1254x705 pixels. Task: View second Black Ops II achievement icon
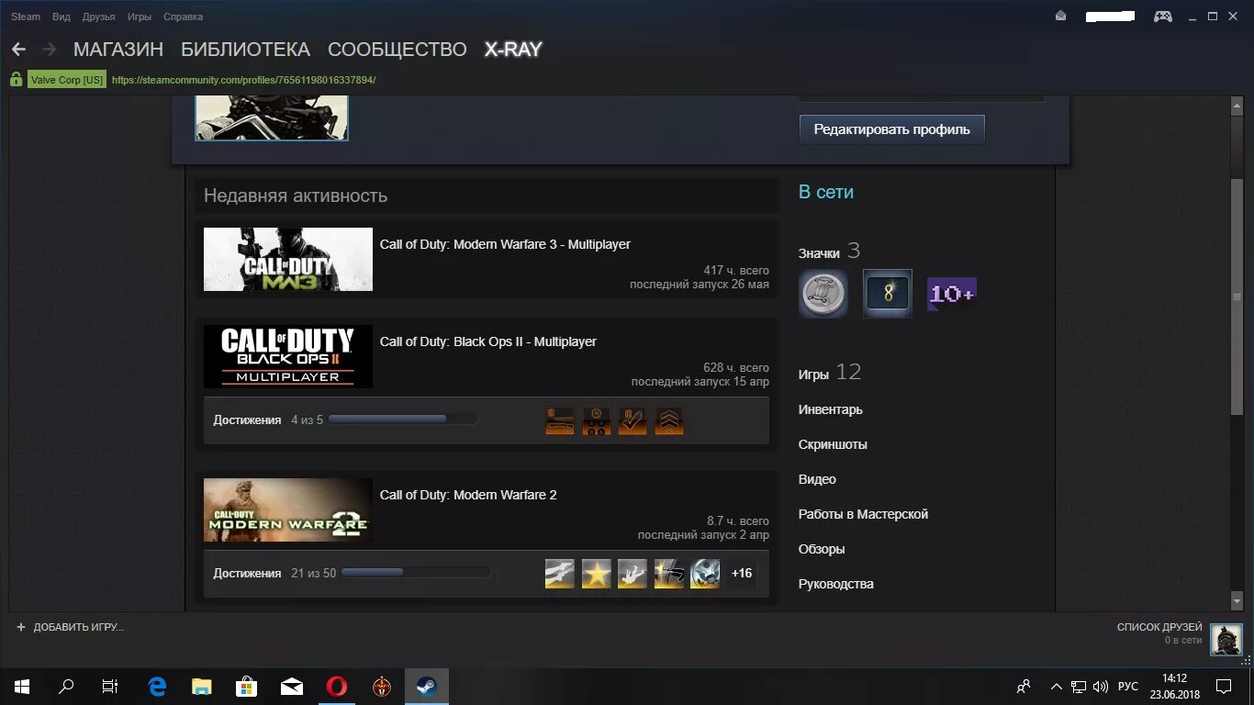(x=596, y=420)
